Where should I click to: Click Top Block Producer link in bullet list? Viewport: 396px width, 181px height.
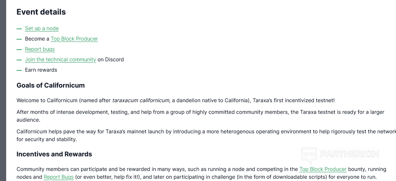click(x=74, y=39)
